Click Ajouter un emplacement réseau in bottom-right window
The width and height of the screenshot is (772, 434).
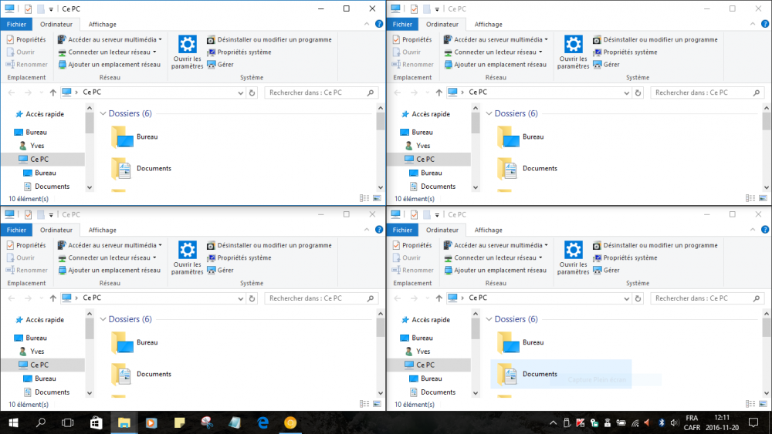tap(496, 270)
